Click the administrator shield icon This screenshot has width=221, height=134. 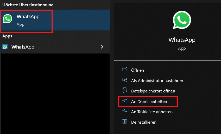[x=125, y=80]
